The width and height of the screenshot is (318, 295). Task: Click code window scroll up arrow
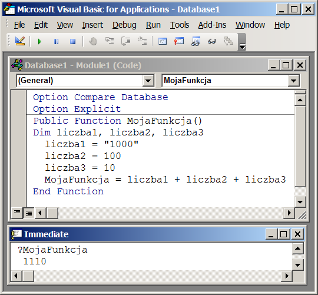pyautogui.click(x=300, y=100)
